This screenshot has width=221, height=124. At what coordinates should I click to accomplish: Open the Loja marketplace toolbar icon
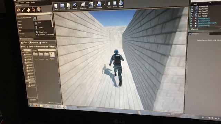tap(68, 6)
